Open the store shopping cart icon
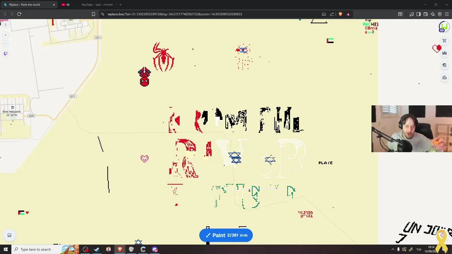The height and width of the screenshot is (254, 452). [x=444, y=41]
